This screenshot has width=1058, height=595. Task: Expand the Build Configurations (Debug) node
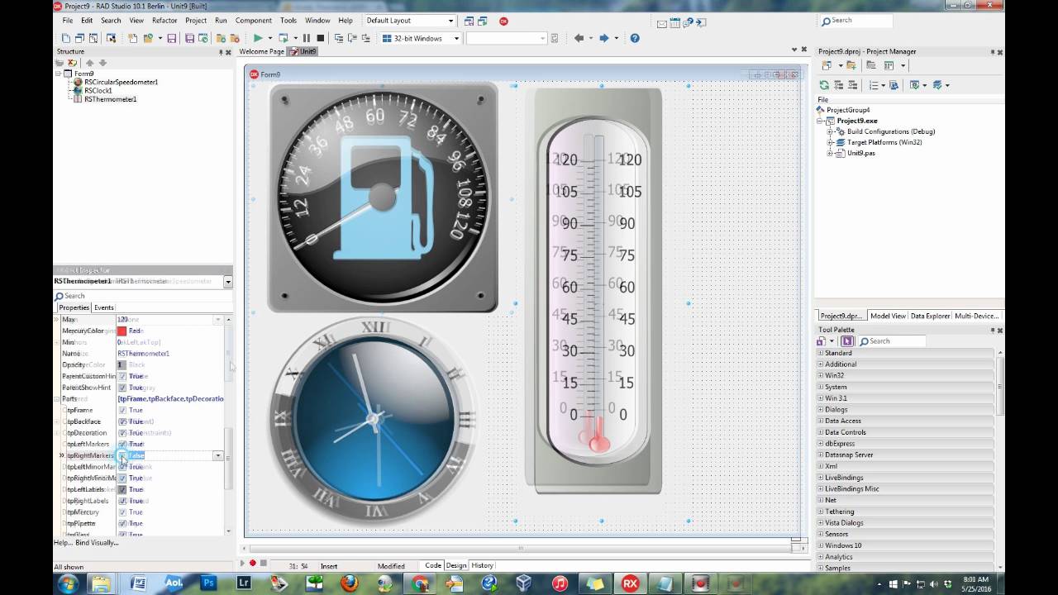[831, 131]
